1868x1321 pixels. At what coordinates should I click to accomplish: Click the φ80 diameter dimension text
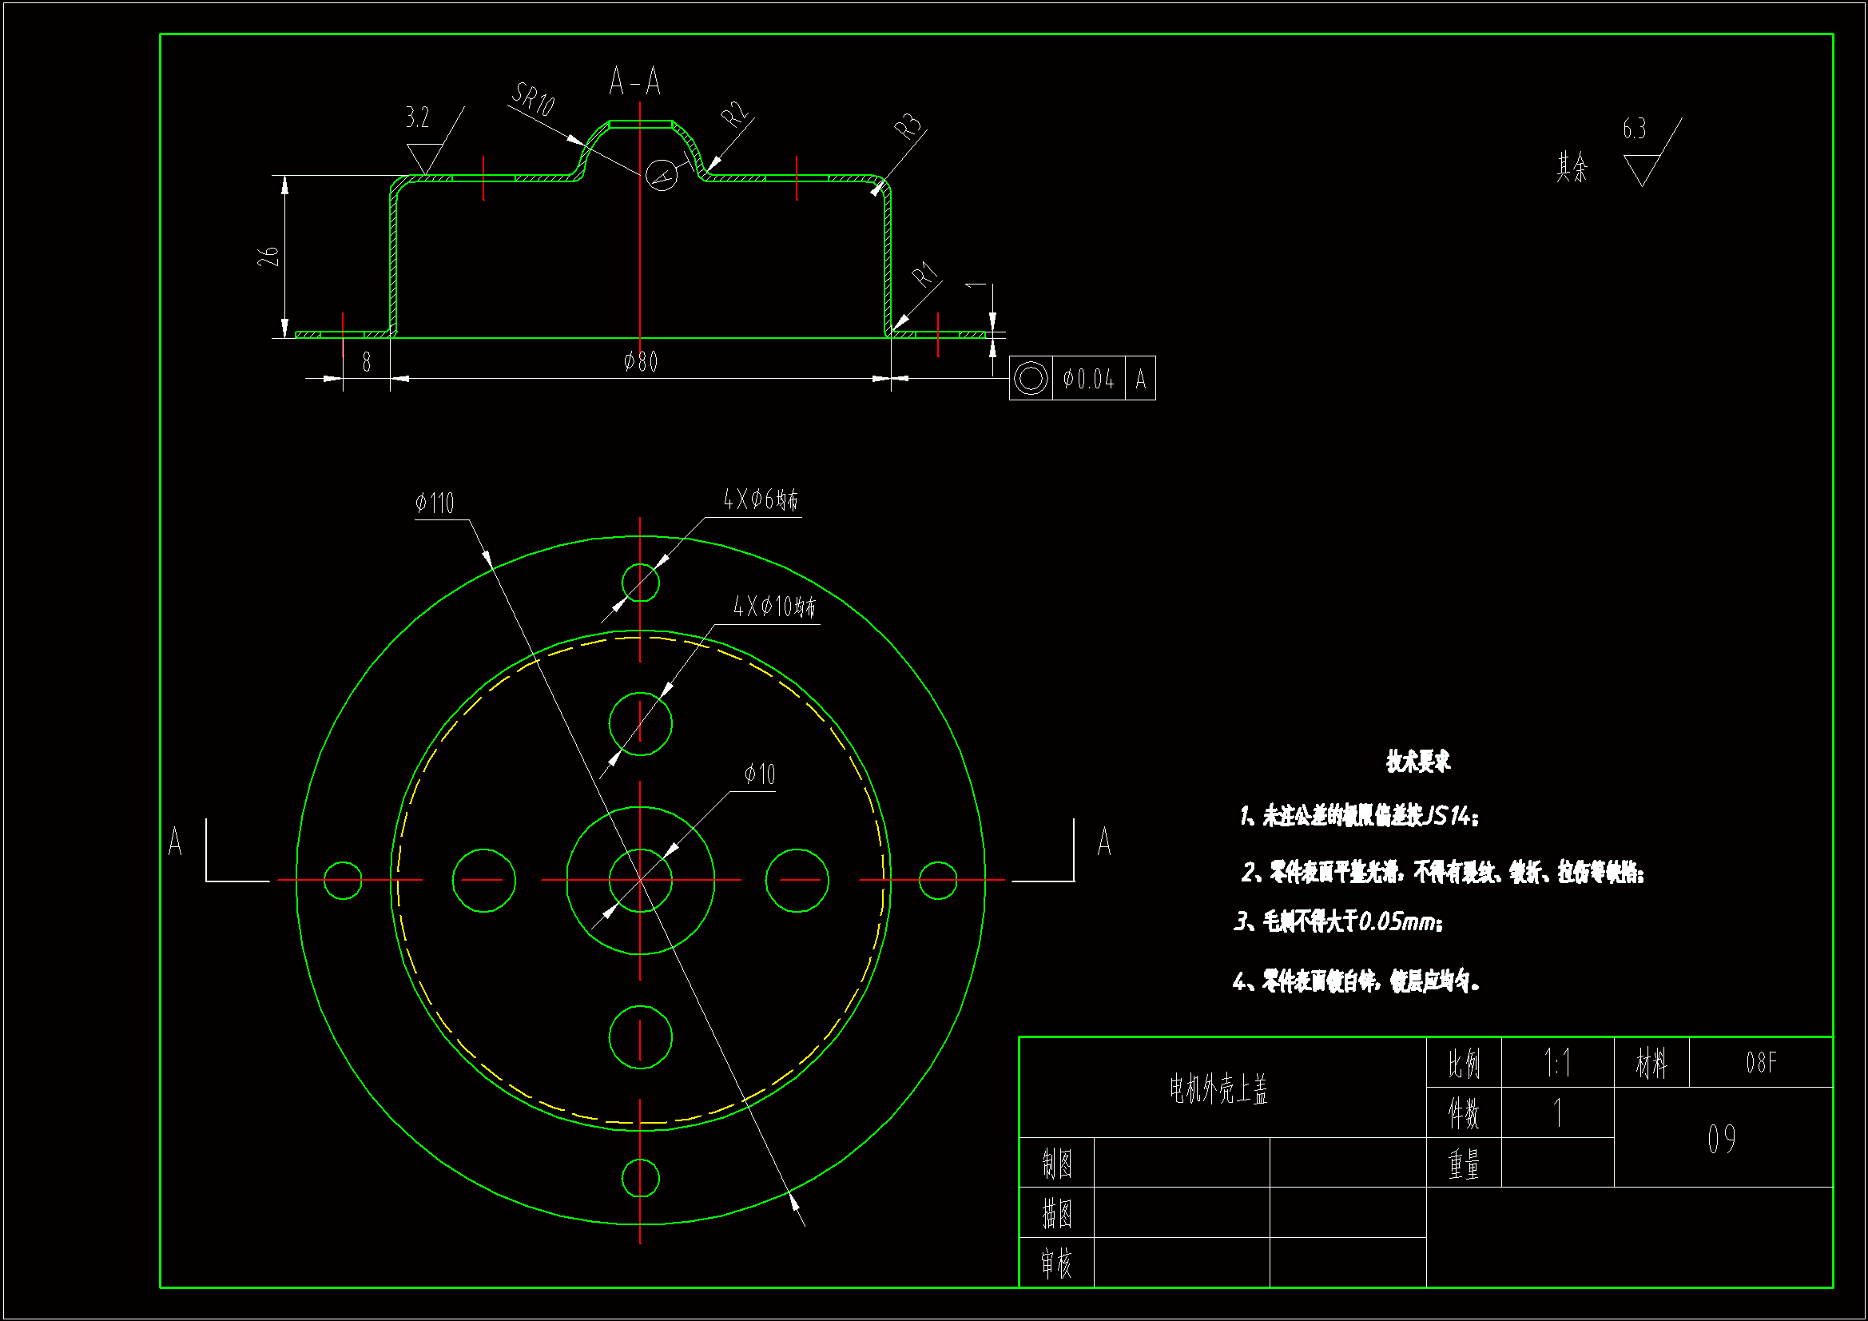tap(640, 361)
